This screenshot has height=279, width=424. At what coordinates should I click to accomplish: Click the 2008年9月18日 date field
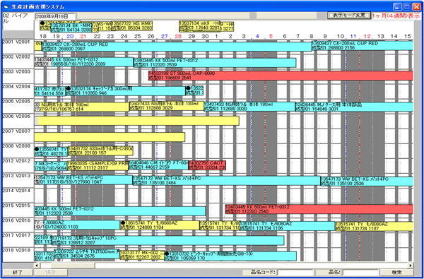[55, 16]
